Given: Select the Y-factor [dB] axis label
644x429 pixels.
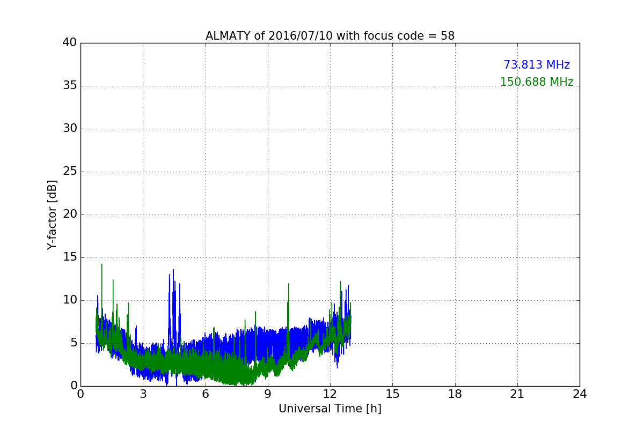Looking at the screenshot, I should coord(52,214).
